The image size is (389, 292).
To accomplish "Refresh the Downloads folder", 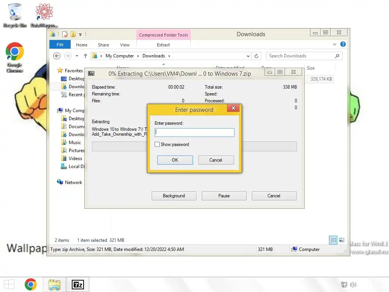I will pos(256,56).
